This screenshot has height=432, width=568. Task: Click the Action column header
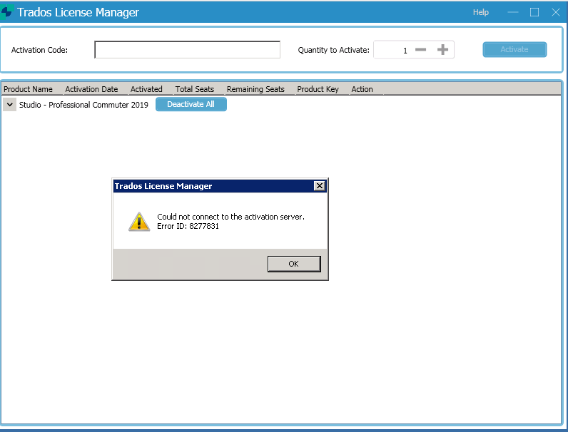pyautogui.click(x=362, y=89)
